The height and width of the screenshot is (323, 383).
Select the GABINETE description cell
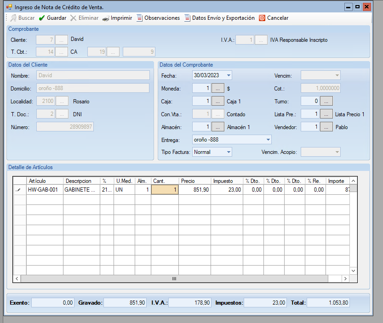pyautogui.click(x=81, y=190)
